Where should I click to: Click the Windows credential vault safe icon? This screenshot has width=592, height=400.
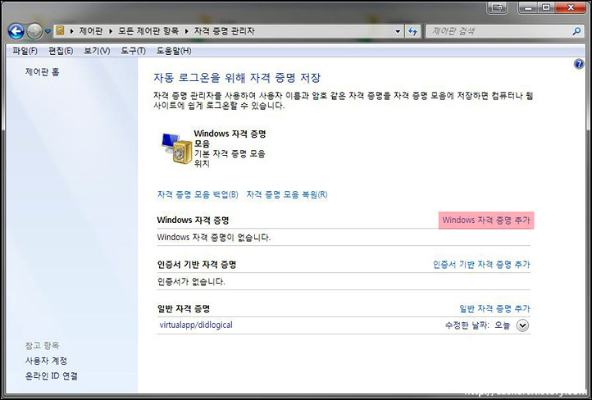(176, 148)
